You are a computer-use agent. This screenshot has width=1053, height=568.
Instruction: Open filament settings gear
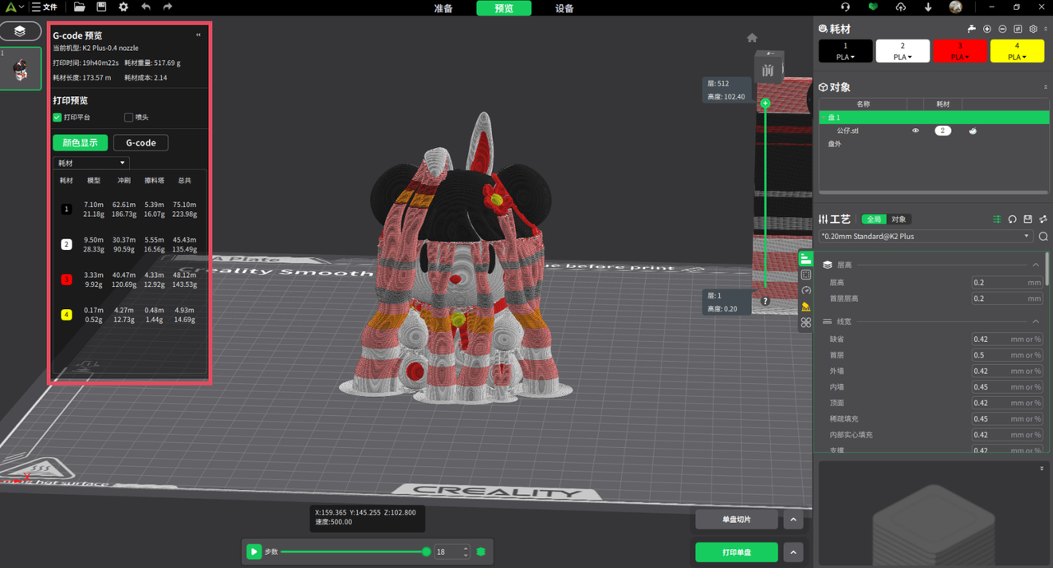point(1033,29)
